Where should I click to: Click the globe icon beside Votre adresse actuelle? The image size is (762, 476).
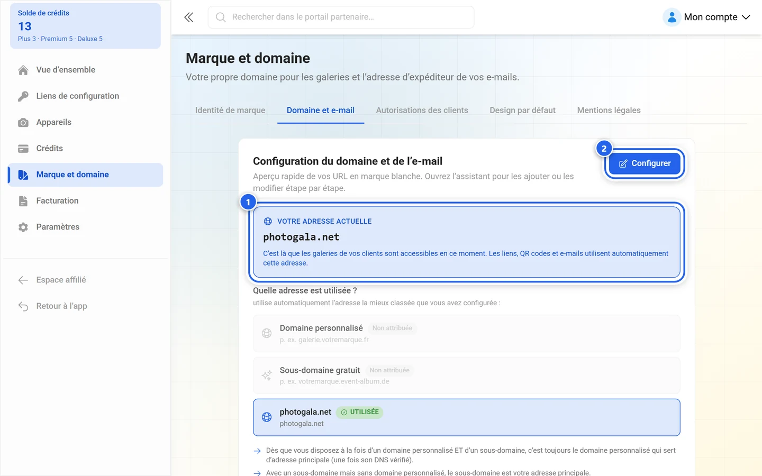[268, 222]
